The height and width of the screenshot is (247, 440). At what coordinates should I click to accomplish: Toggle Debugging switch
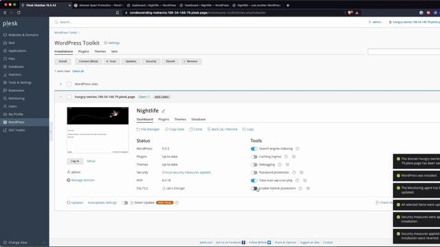click(254, 165)
